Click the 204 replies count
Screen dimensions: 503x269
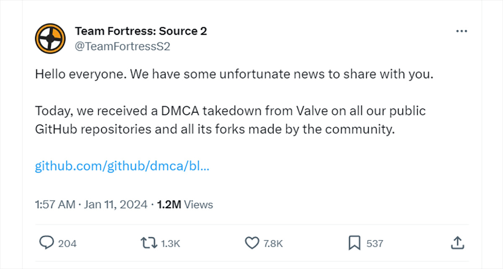[67, 243]
